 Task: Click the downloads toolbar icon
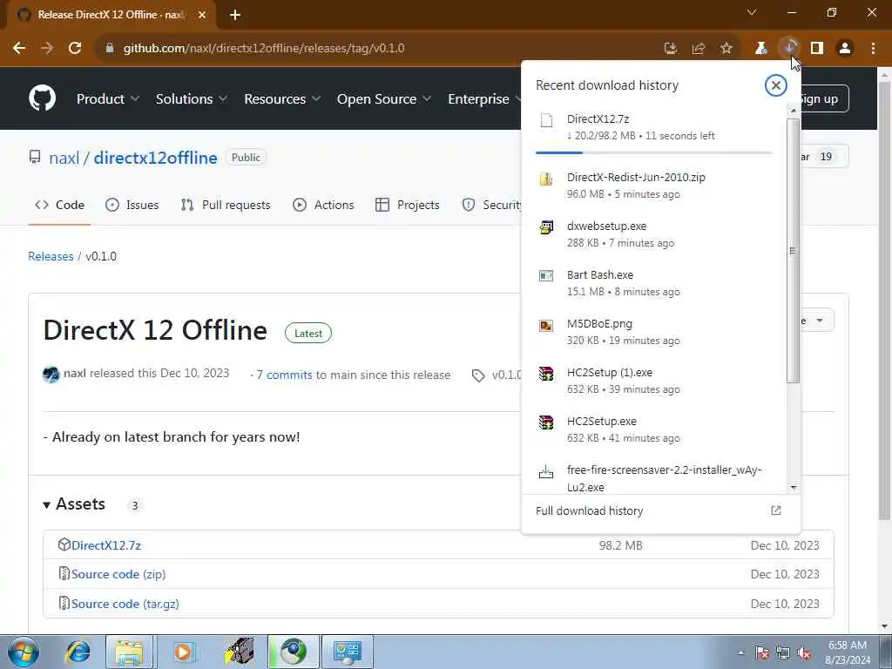789,48
